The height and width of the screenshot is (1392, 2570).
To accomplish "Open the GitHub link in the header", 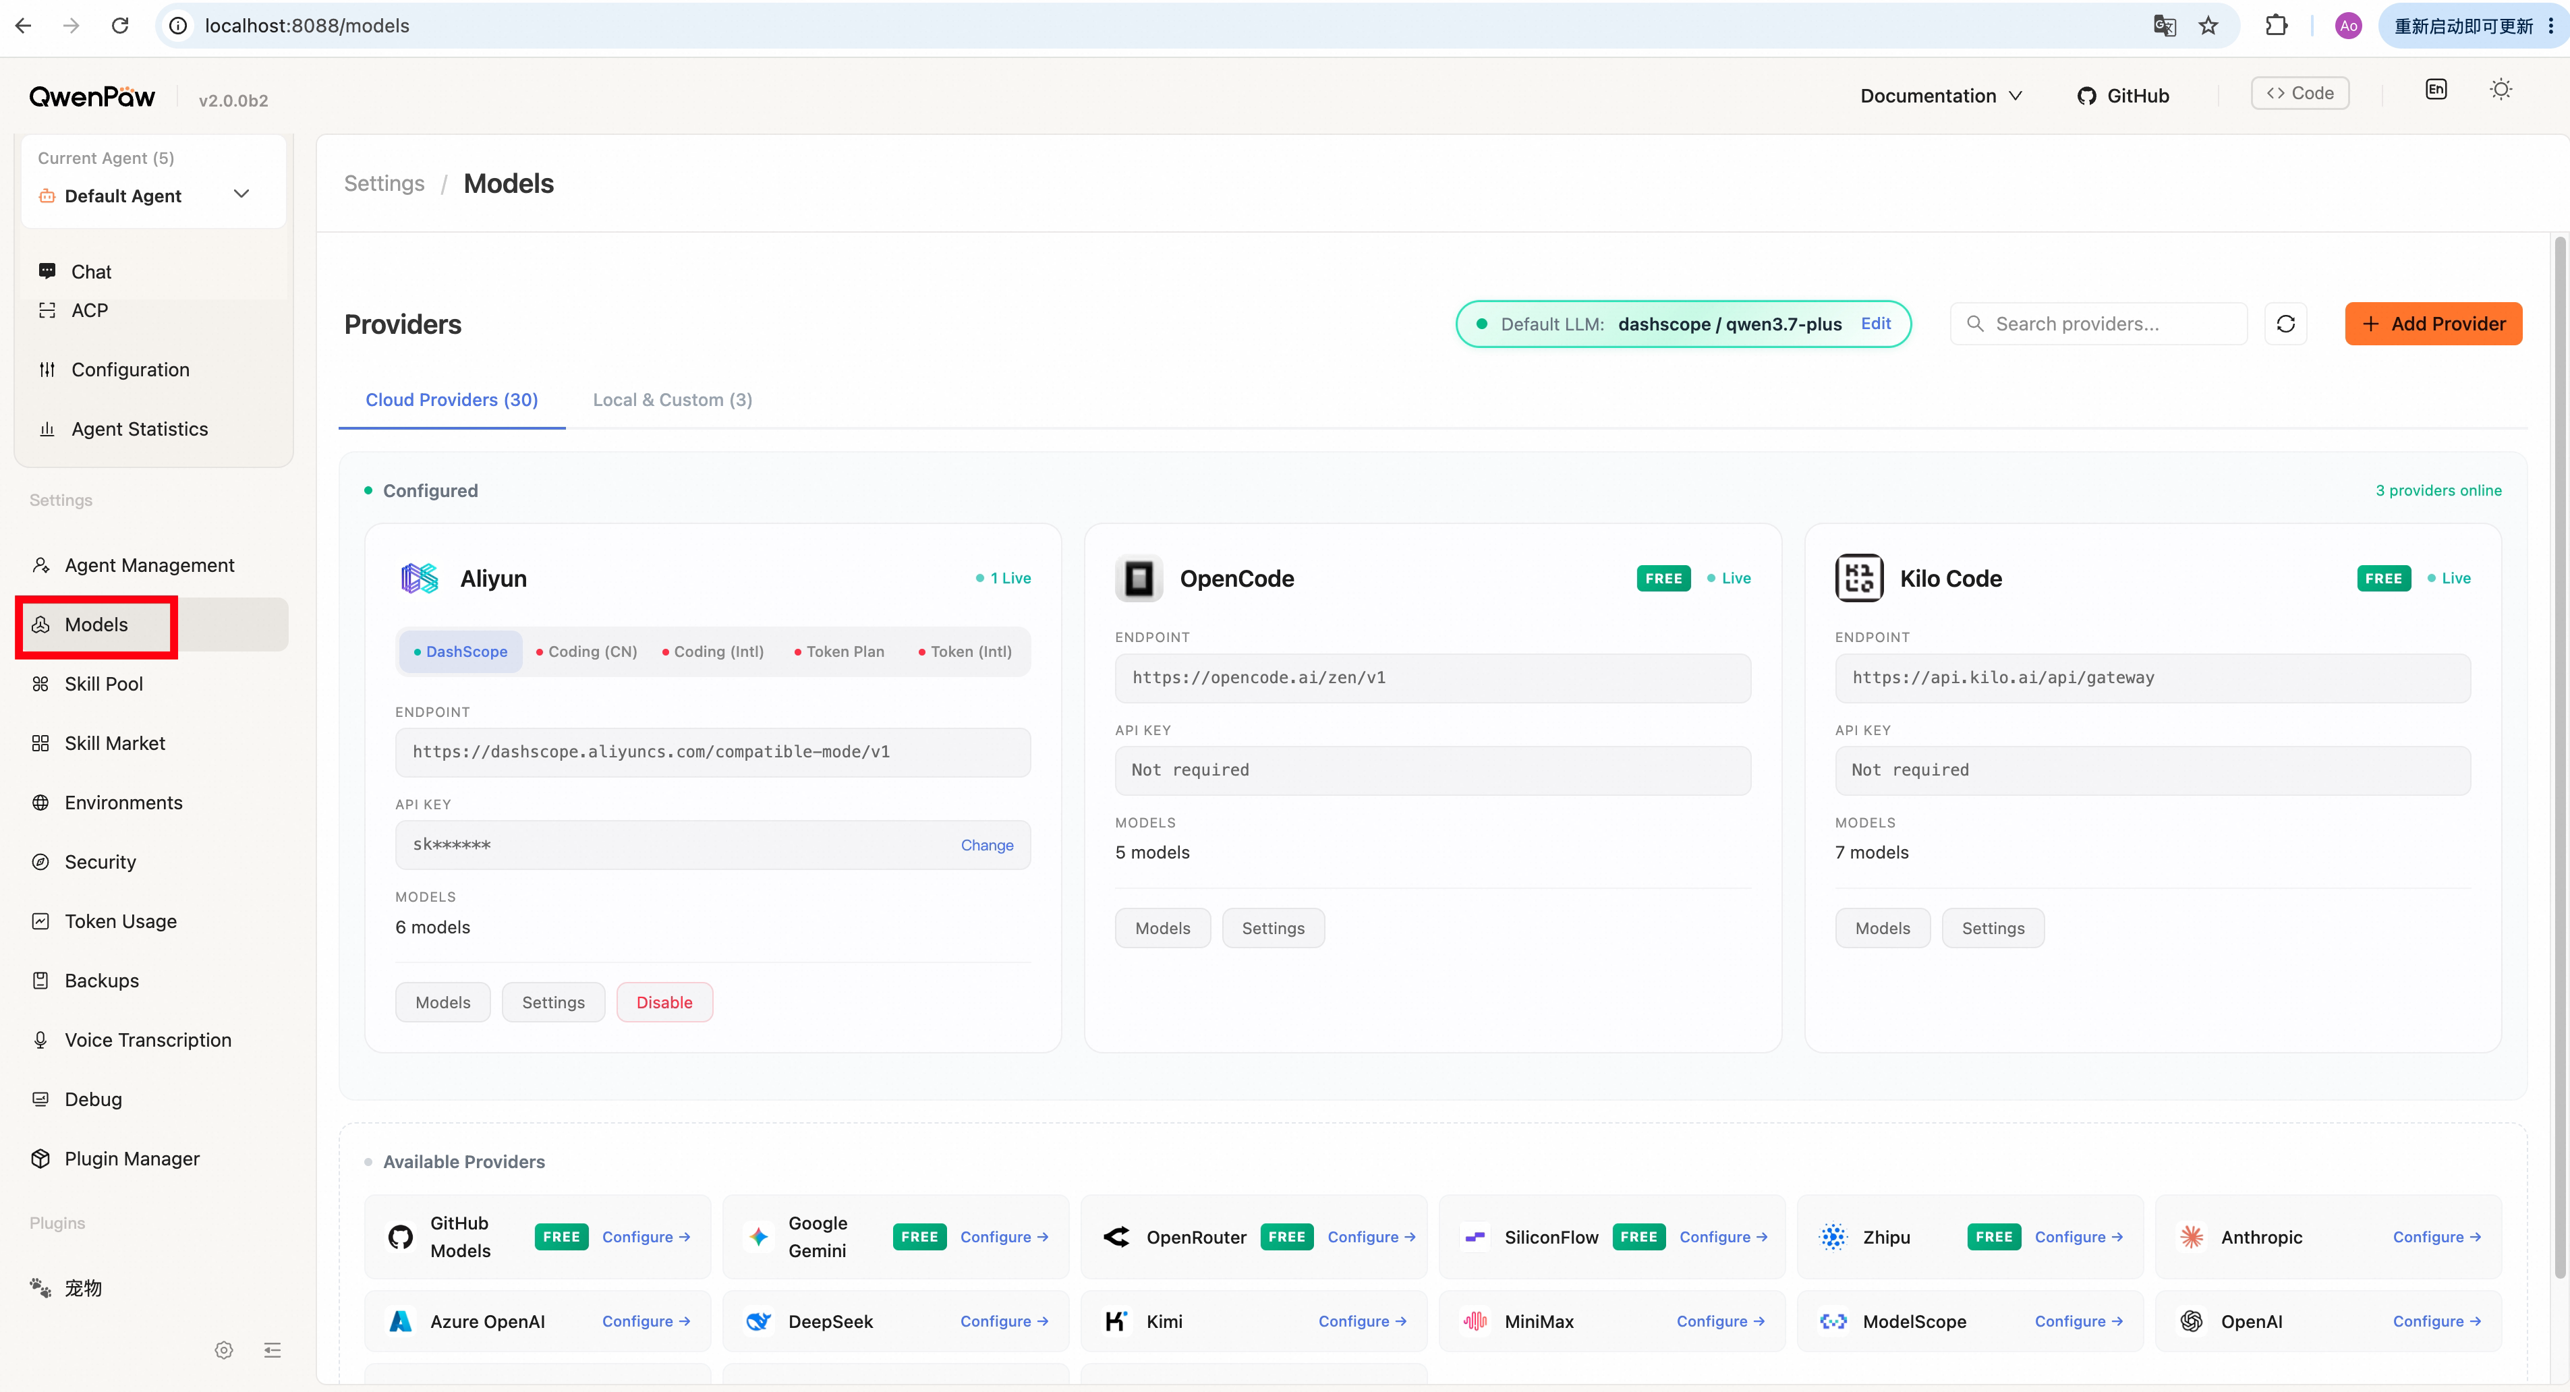I will tap(2123, 96).
